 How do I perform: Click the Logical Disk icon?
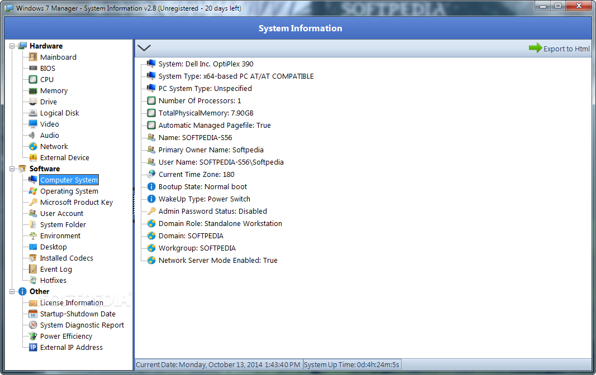[33, 113]
